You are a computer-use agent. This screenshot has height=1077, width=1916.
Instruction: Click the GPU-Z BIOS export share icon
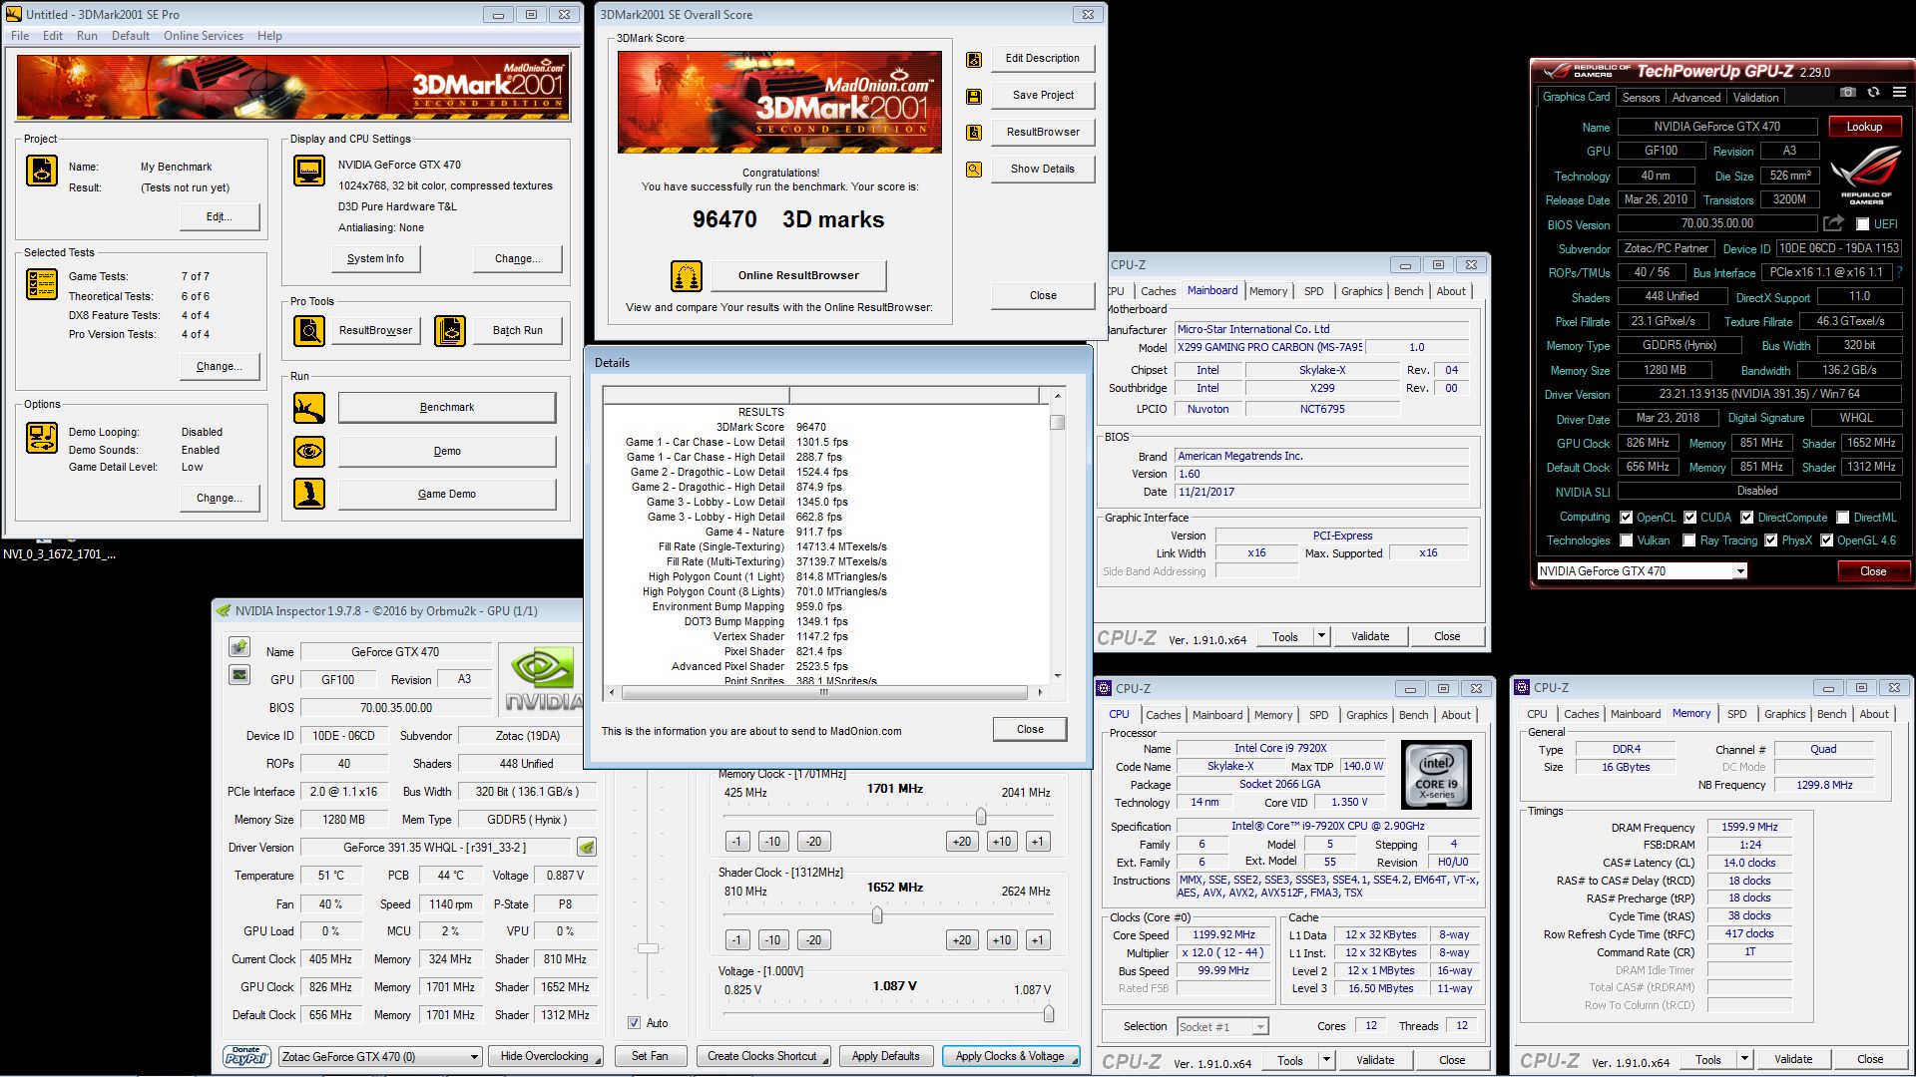[1833, 223]
